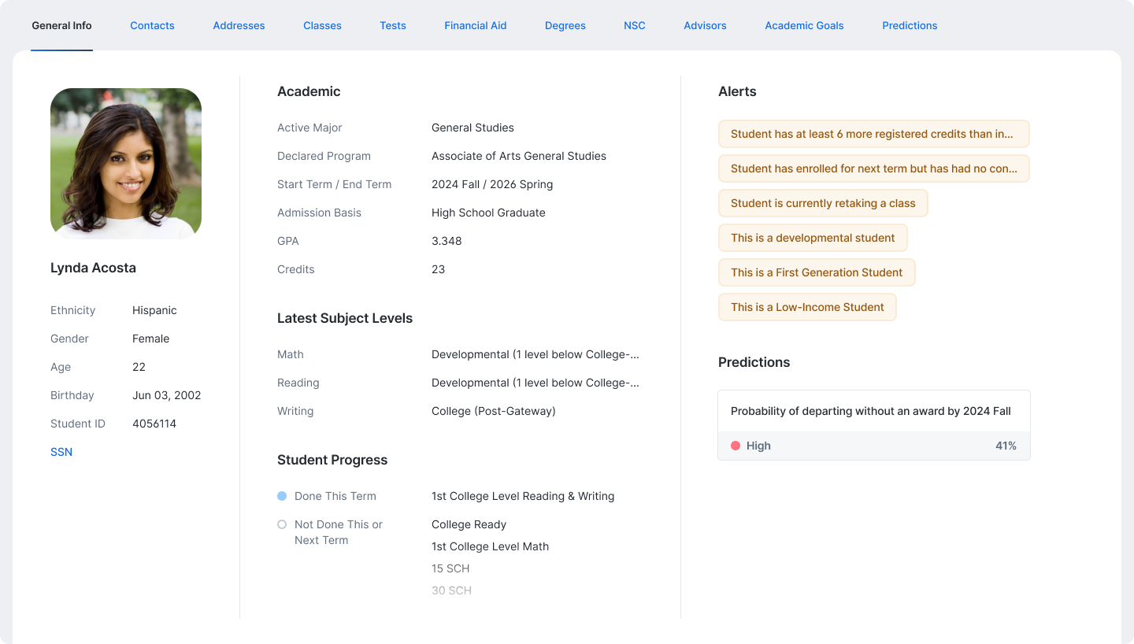This screenshot has height=644, width=1134.
Task: Switch to the NSC tab
Action: [634, 25]
